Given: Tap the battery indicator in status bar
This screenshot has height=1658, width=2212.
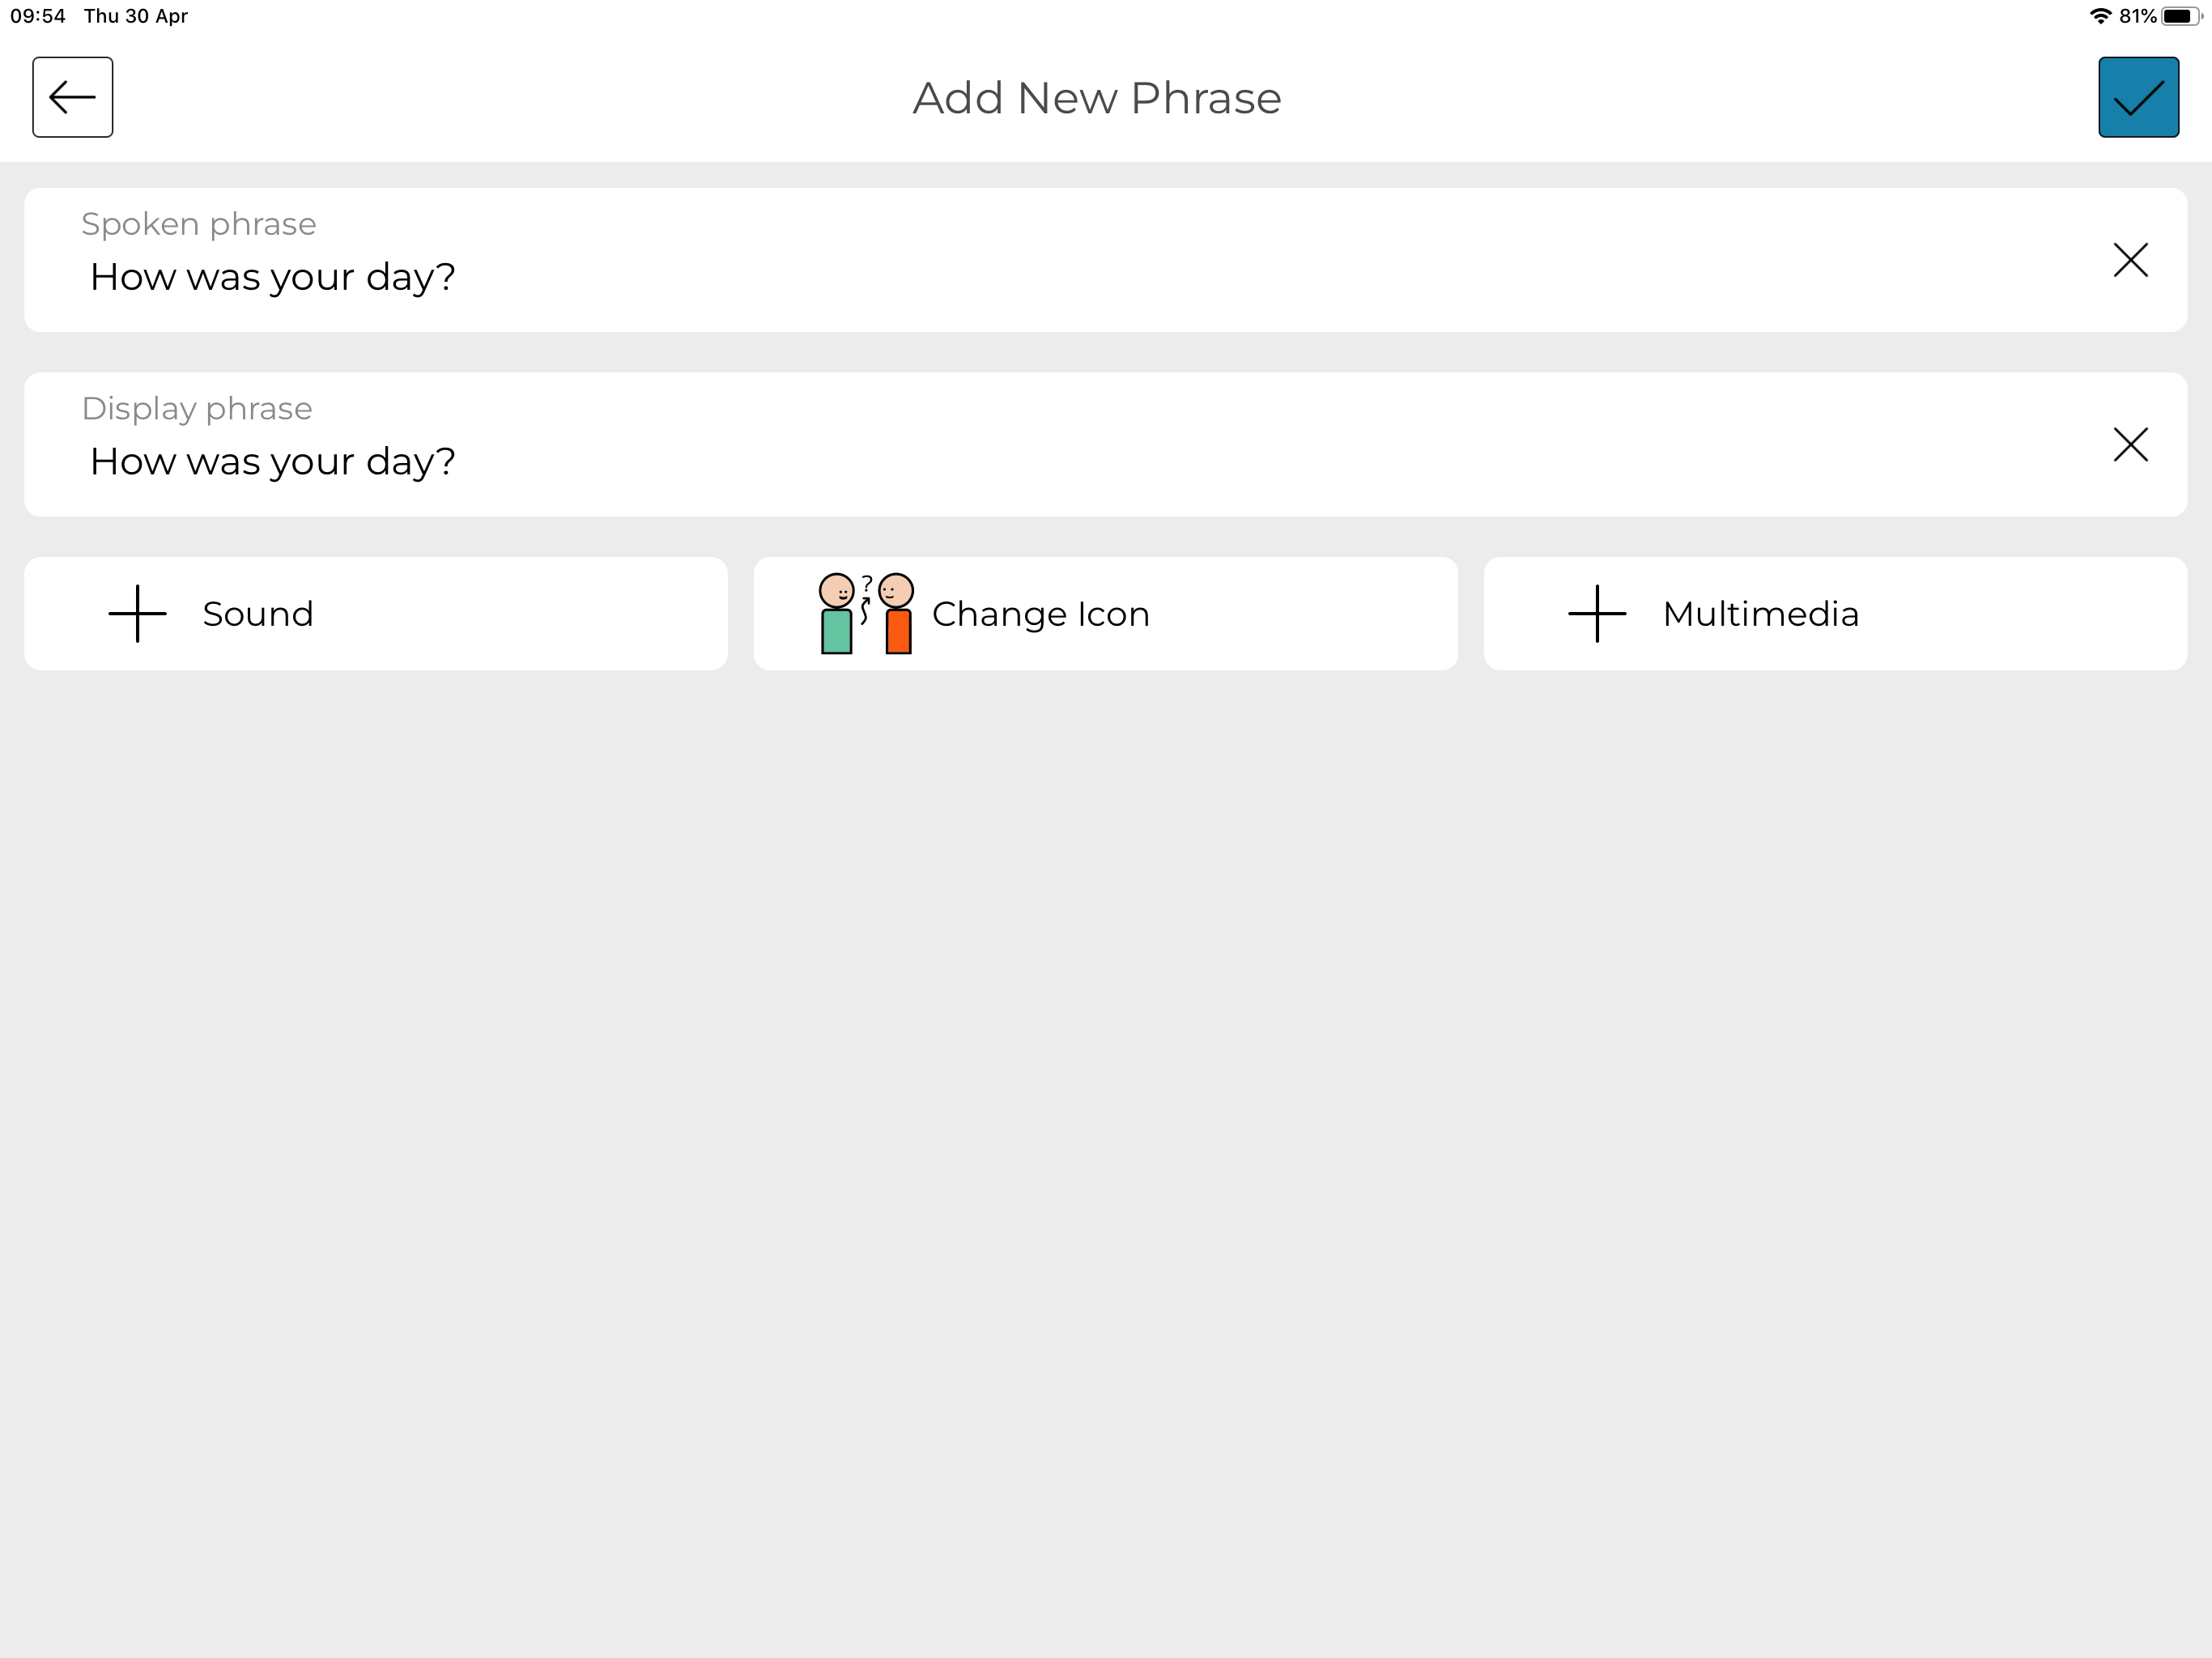Looking at the screenshot, I should (x=2181, y=16).
